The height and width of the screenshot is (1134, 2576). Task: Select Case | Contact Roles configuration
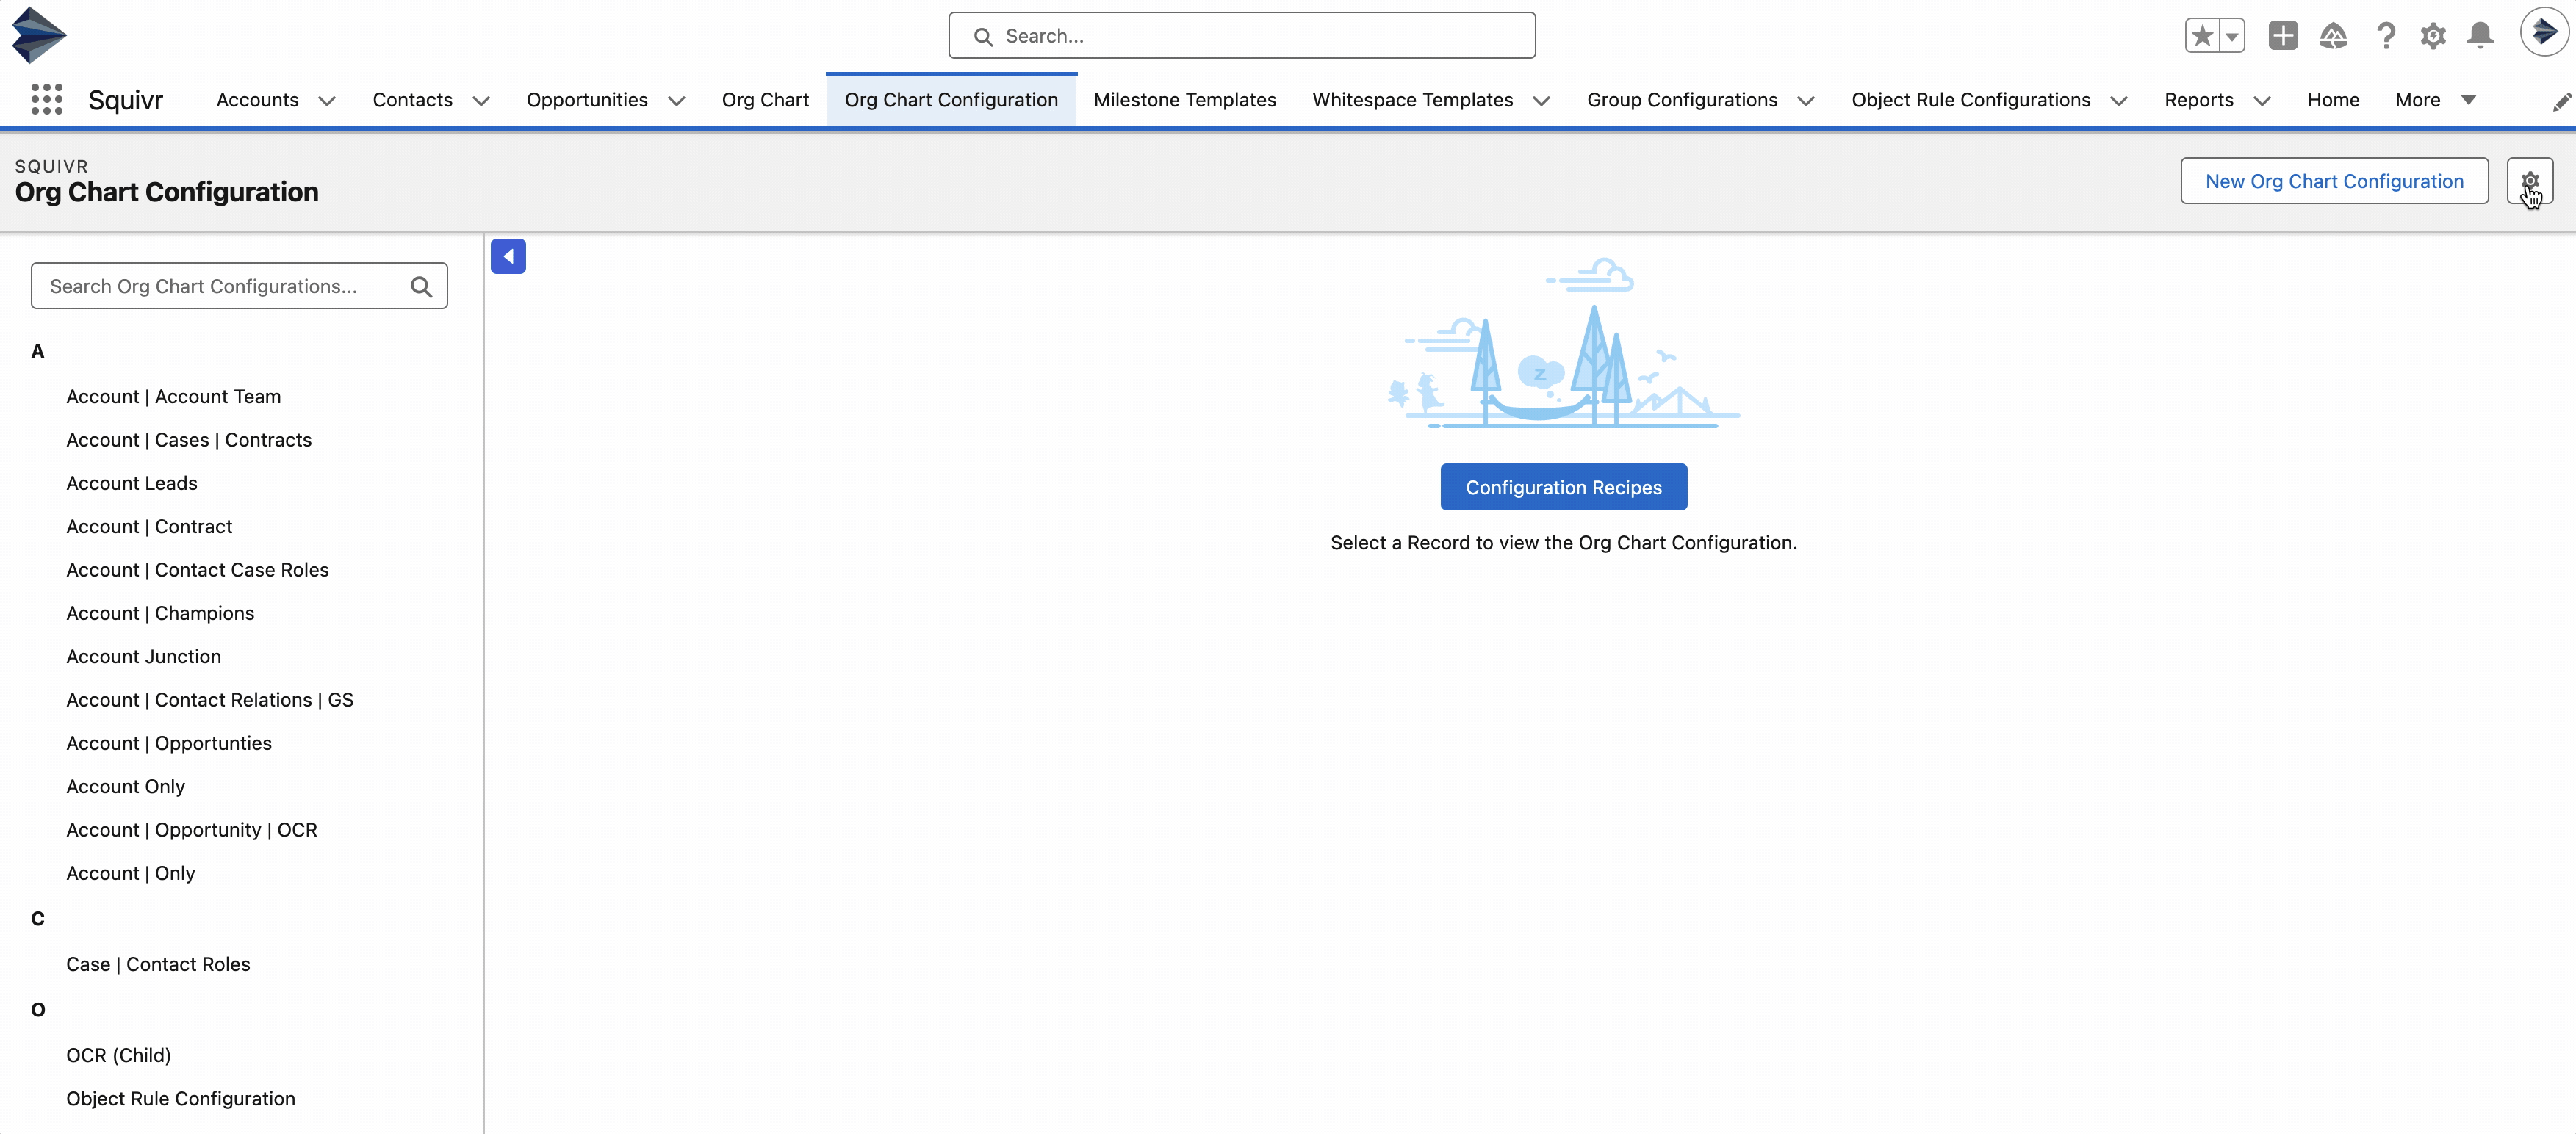(158, 964)
